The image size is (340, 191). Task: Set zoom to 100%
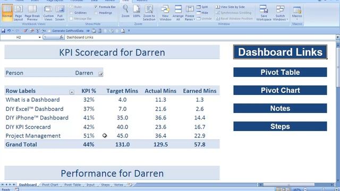pos(137,11)
